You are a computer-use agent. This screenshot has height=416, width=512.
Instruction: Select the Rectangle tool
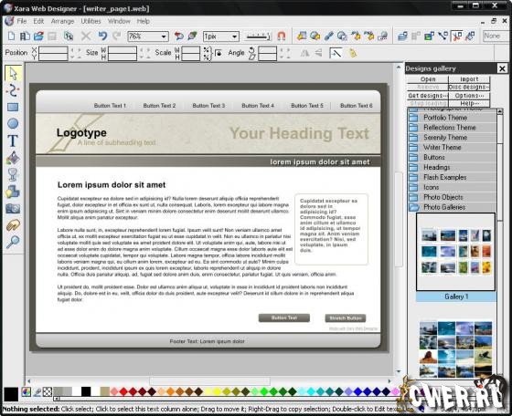click(x=13, y=107)
